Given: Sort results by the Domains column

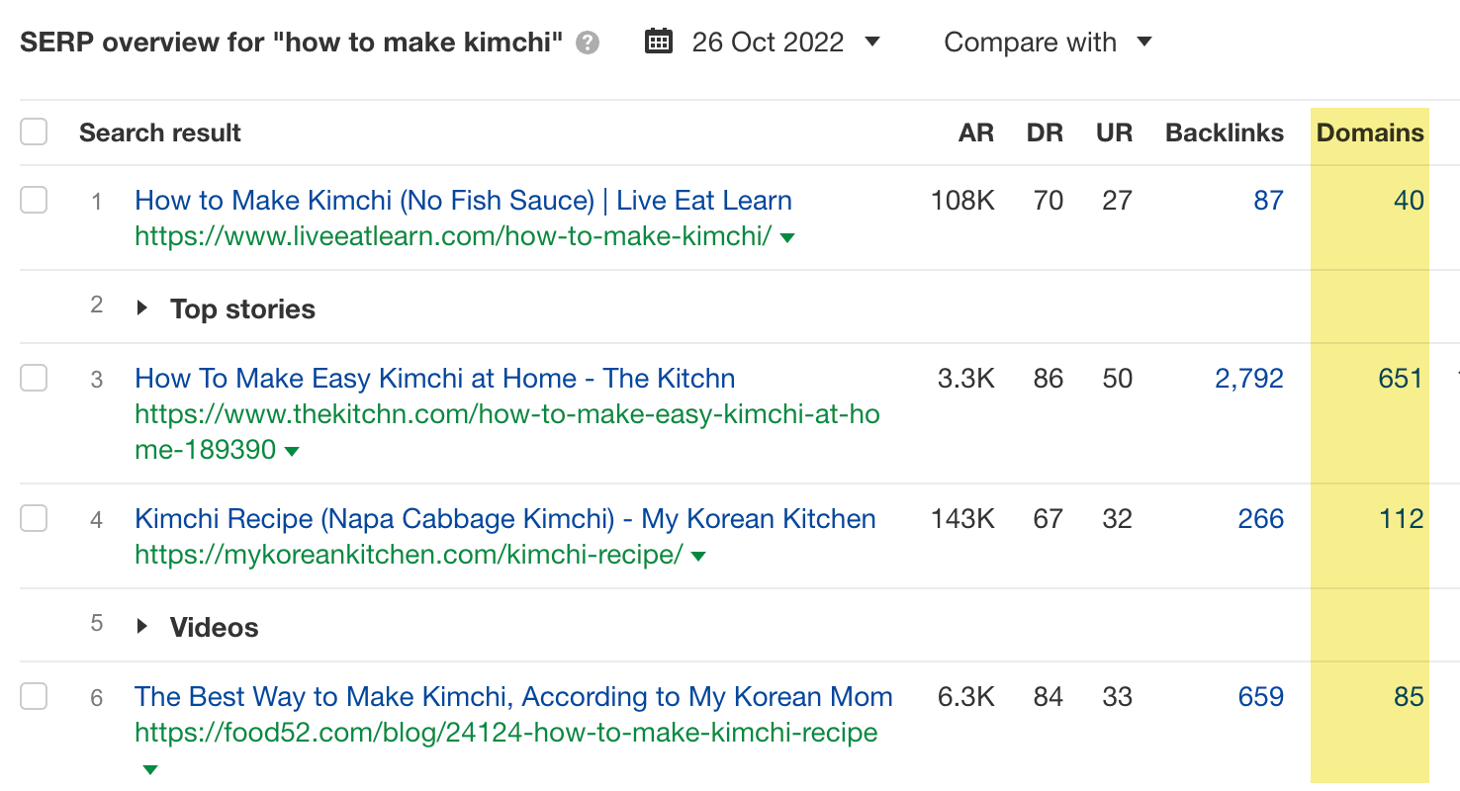Looking at the screenshot, I should (x=1370, y=132).
